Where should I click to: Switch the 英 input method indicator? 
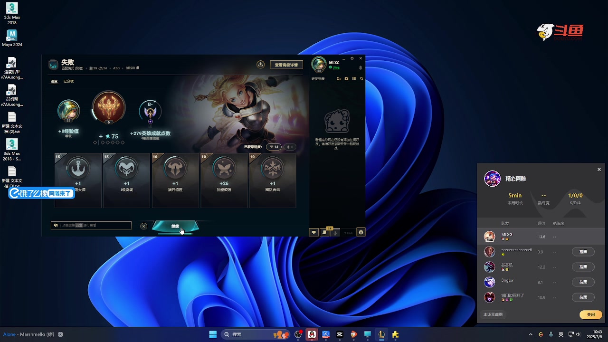561,334
